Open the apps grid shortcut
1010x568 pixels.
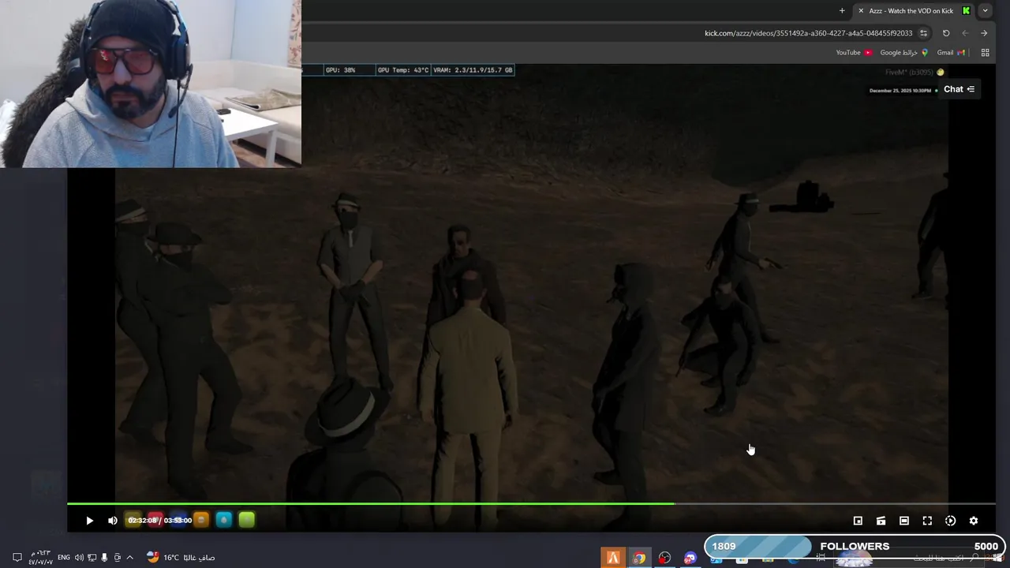(985, 53)
